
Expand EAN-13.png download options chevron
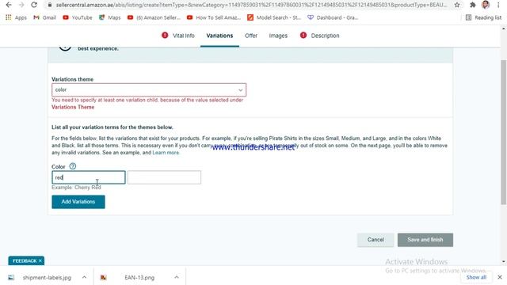[177, 277]
